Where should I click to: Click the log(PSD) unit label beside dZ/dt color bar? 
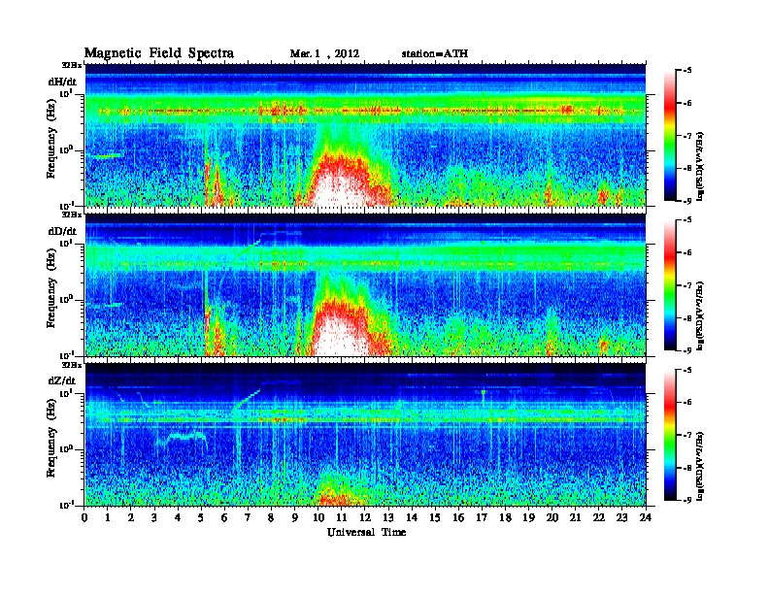[x=700, y=466]
